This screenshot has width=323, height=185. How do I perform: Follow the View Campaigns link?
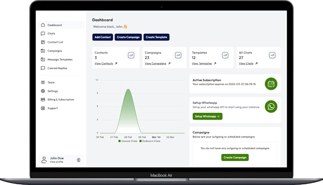pyautogui.click(x=155, y=64)
